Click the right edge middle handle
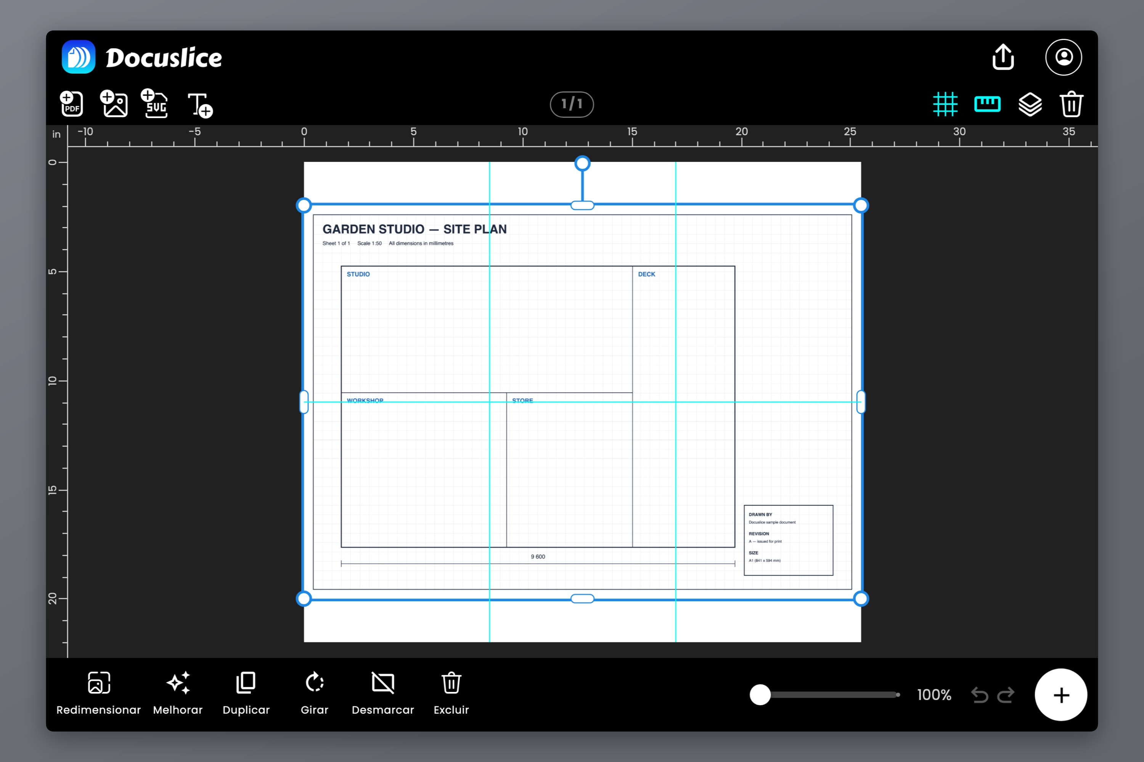This screenshot has height=762, width=1144. pyautogui.click(x=861, y=402)
